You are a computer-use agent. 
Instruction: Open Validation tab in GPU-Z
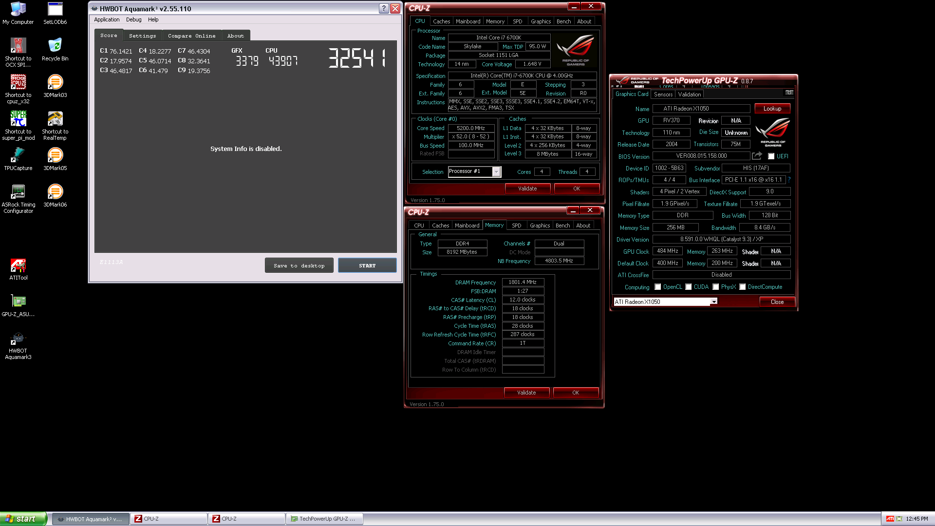[690, 94]
